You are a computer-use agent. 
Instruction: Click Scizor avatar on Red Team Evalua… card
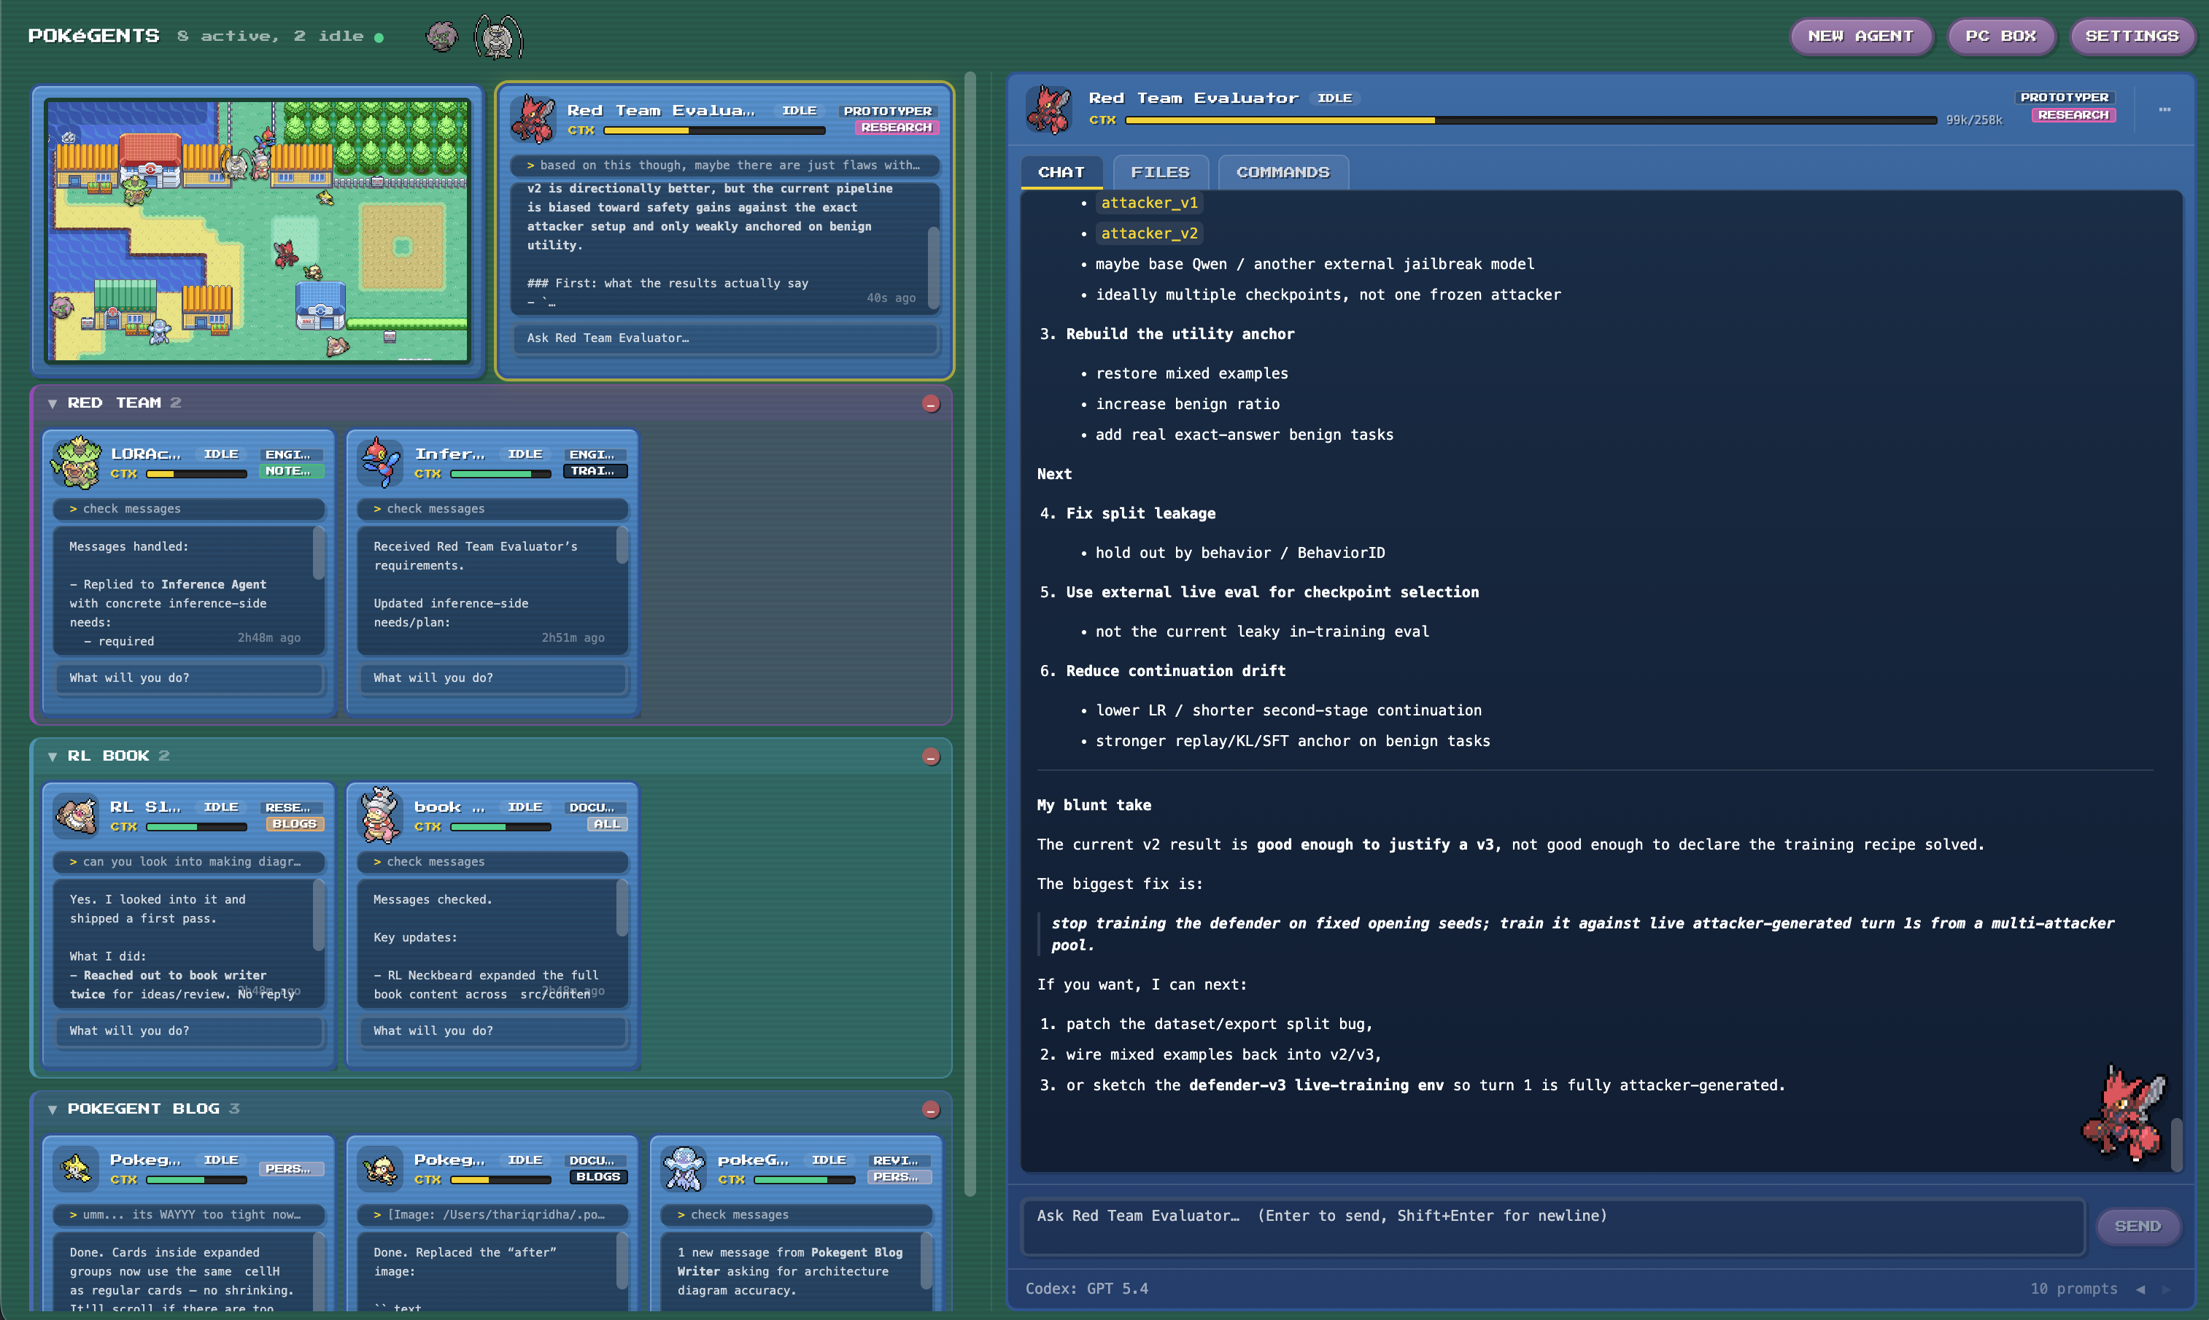click(534, 119)
